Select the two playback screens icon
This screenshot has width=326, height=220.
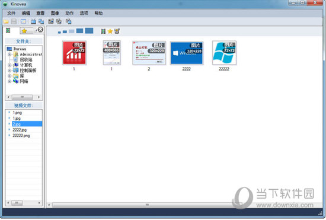coord(41,21)
